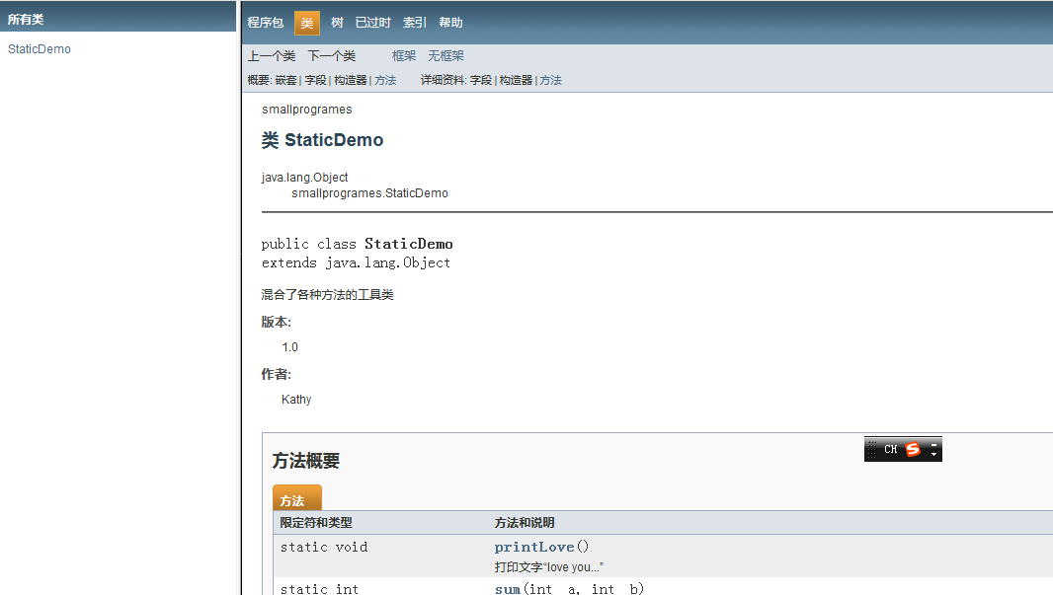Click 嵌套 in the 概要 row
This screenshot has height=595, width=1053.
click(x=286, y=81)
